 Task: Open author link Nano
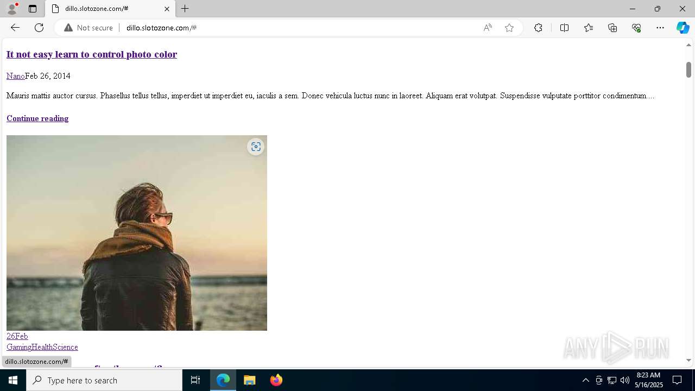(x=15, y=76)
